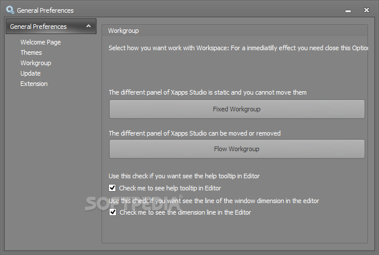Screen dimensions: 379x255
Task: Uncheck the help tooltip in Editor checkbox
Action: [x=112, y=188]
